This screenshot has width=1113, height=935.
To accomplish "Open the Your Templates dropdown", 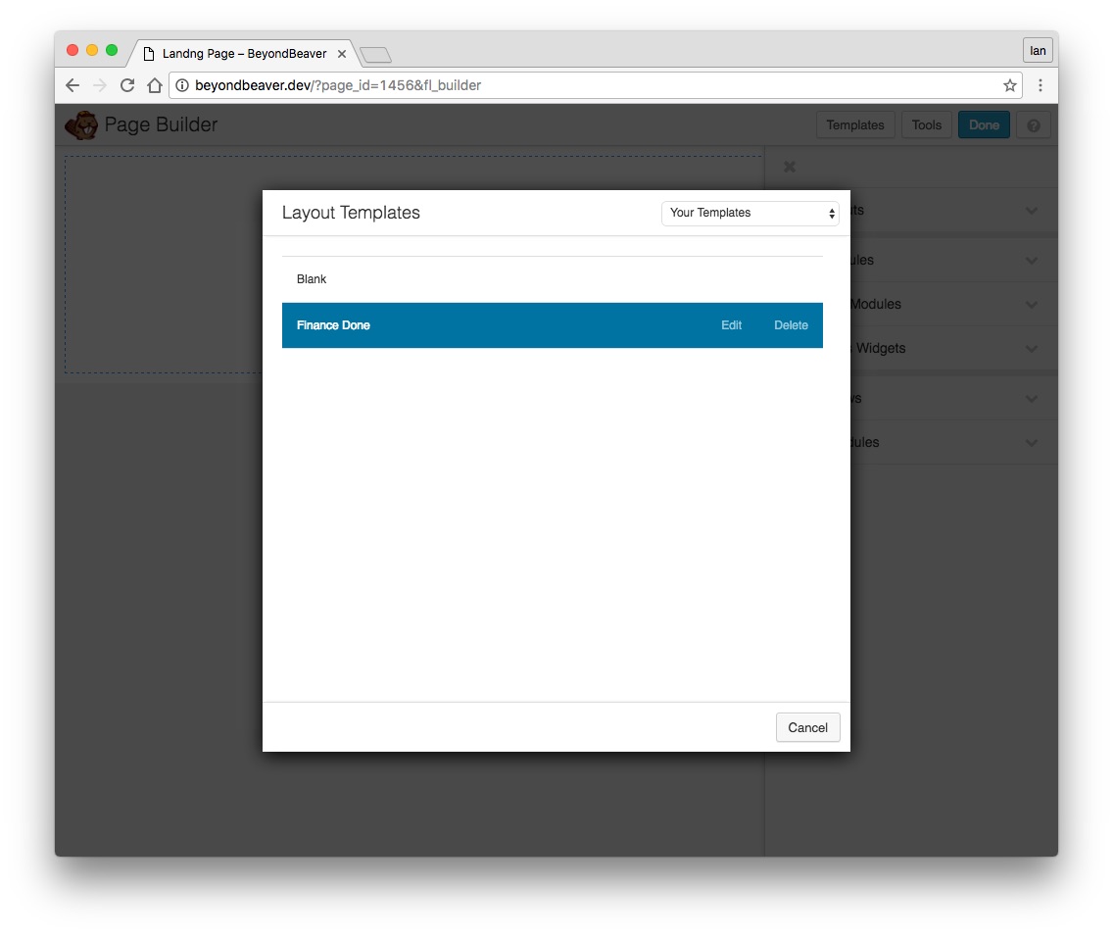I will tap(750, 213).
